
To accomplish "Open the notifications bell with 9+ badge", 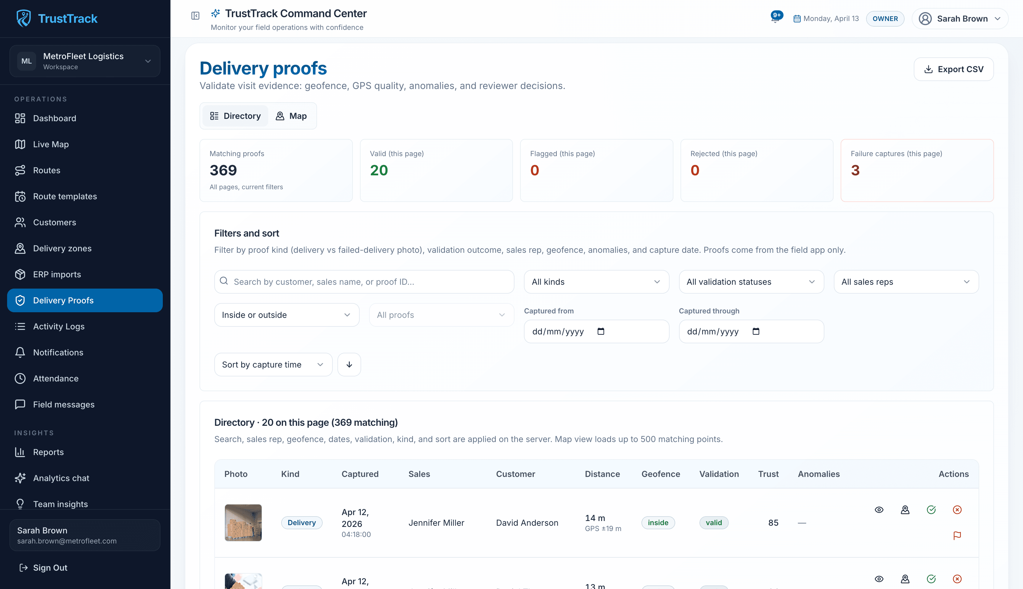I will (776, 17).
